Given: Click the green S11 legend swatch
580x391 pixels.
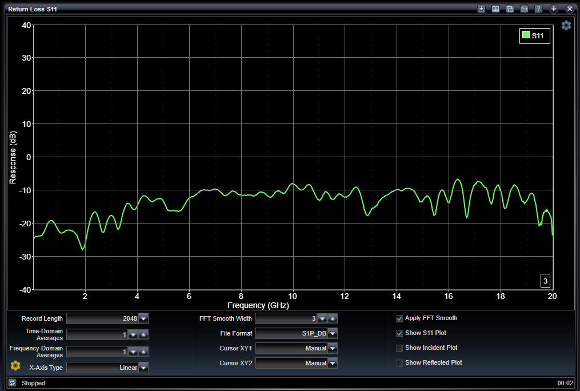Looking at the screenshot, I should tap(526, 35).
